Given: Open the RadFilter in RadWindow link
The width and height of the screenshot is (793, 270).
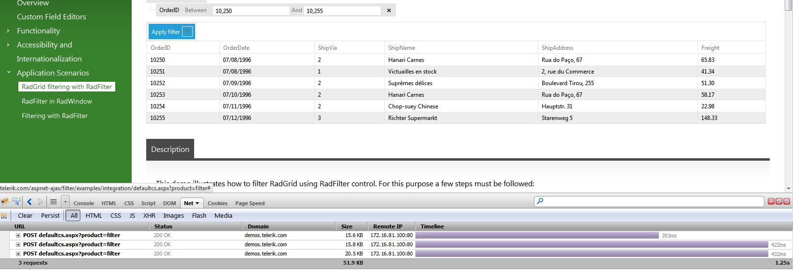Looking at the screenshot, I should [57, 101].
